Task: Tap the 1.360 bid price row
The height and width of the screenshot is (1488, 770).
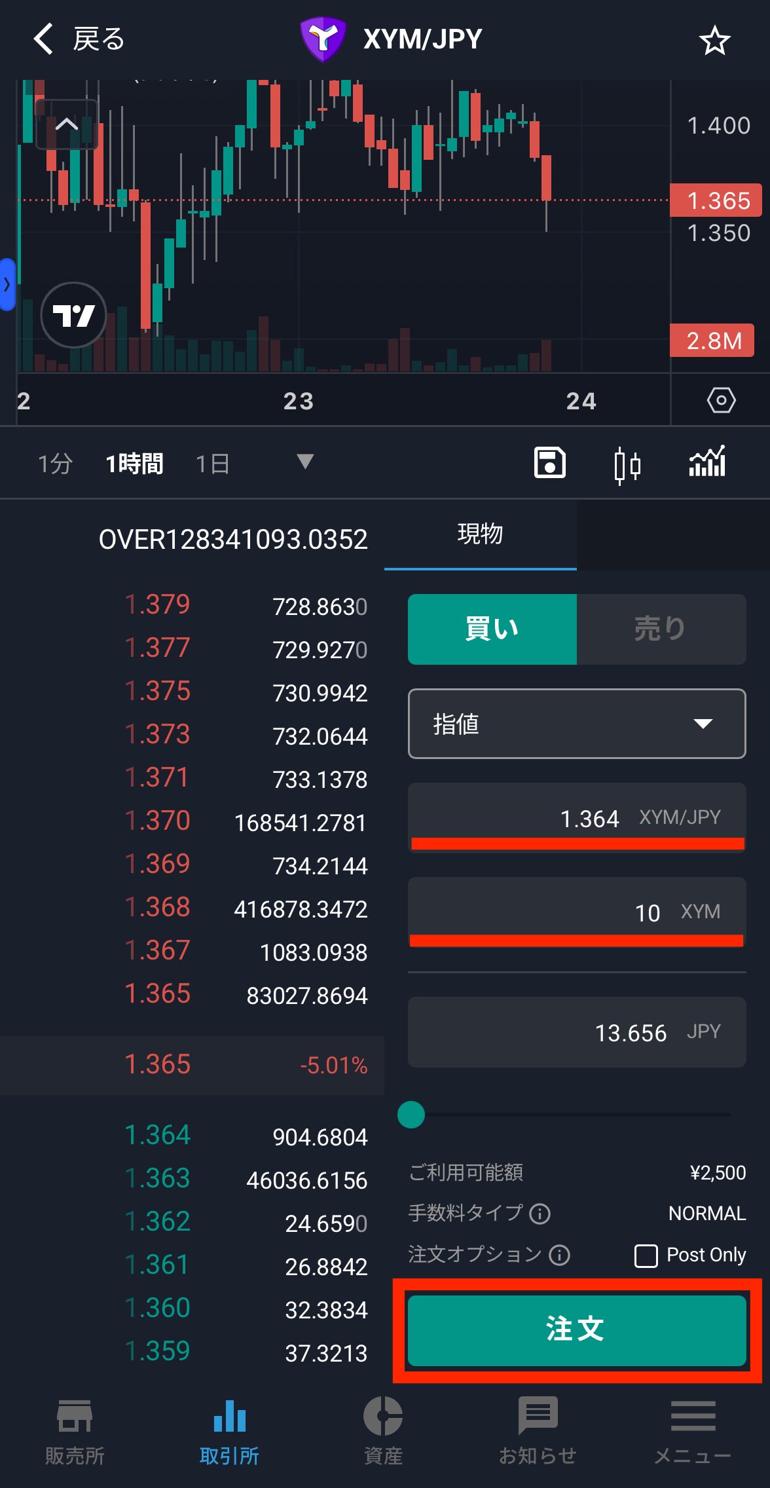Action: [x=192, y=1309]
